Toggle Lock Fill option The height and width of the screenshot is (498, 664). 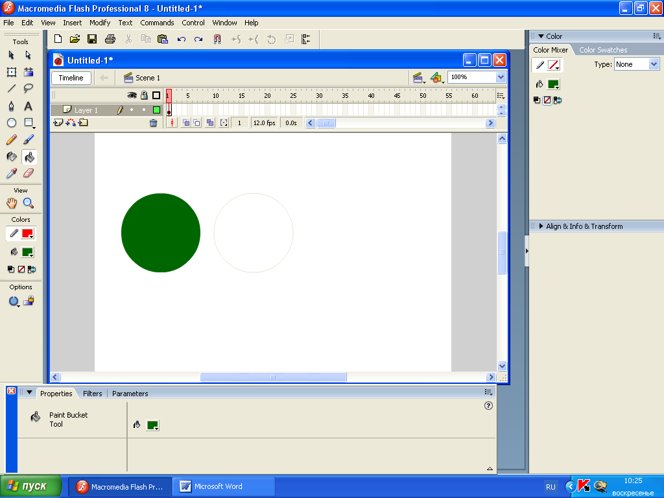point(29,301)
